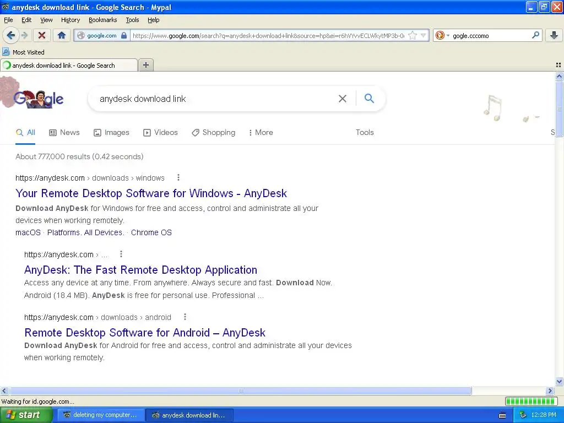Open options dots for downloads android result
564x423 pixels.
(x=185, y=317)
